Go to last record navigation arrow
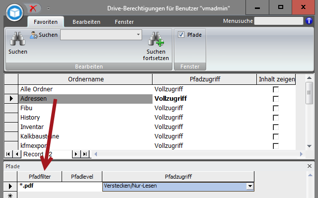This screenshot has height=198, width=318. [x=85, y=154]
